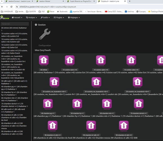Expand the Accueil dropdown menu

pyautogui.click(x=17, y=17)
